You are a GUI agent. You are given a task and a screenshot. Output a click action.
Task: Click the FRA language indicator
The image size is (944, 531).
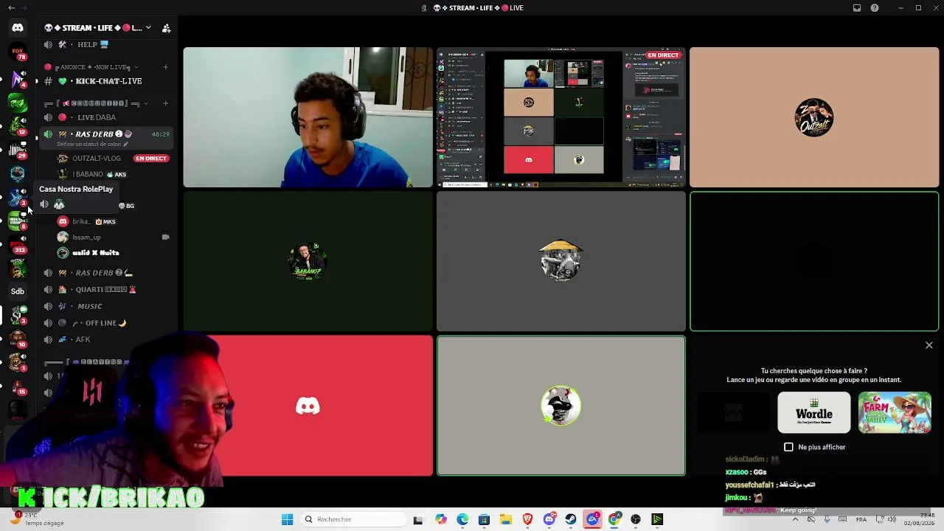861,519
